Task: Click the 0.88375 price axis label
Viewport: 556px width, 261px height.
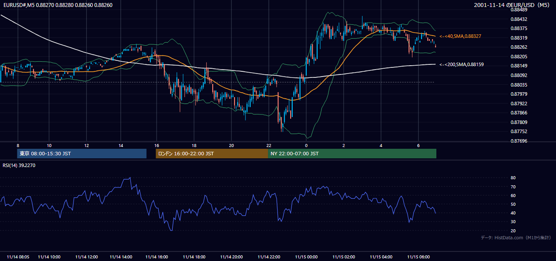Action: pos(519,28)
